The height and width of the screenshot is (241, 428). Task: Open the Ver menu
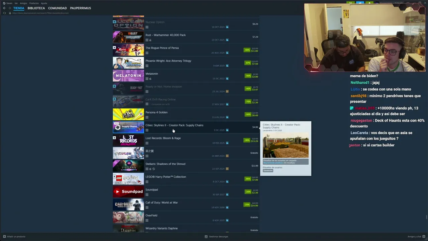click(16, 3)
